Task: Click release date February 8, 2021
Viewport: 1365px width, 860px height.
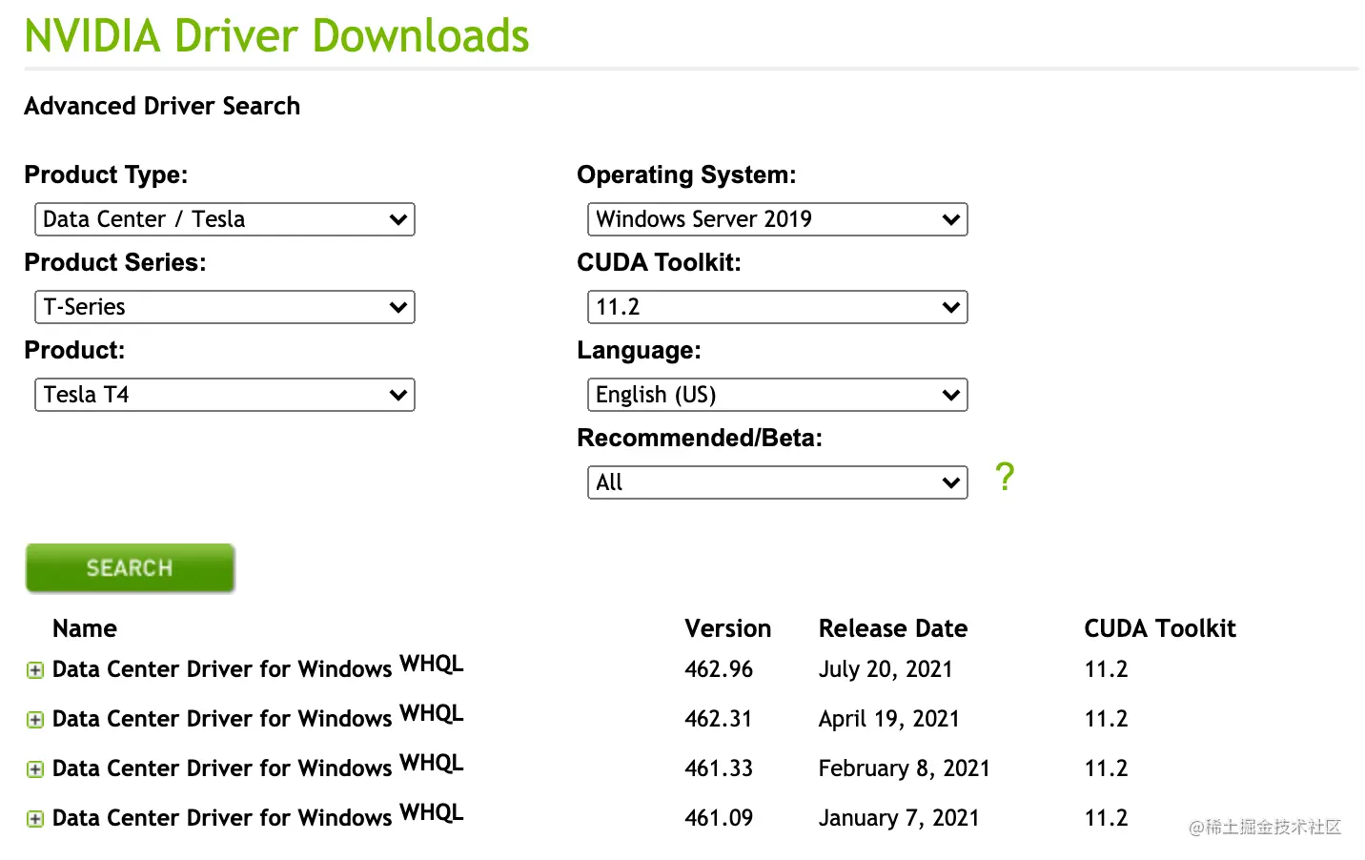Action: (905, 768)
